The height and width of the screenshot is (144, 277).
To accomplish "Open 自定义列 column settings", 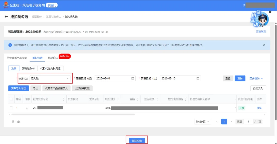I will point(258,88).
